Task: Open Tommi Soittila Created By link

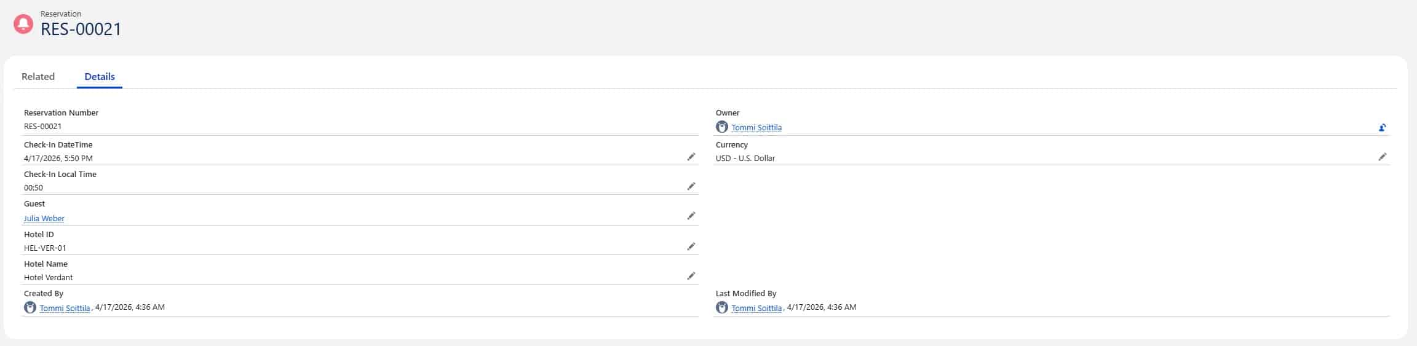Action: pos(65,309)
